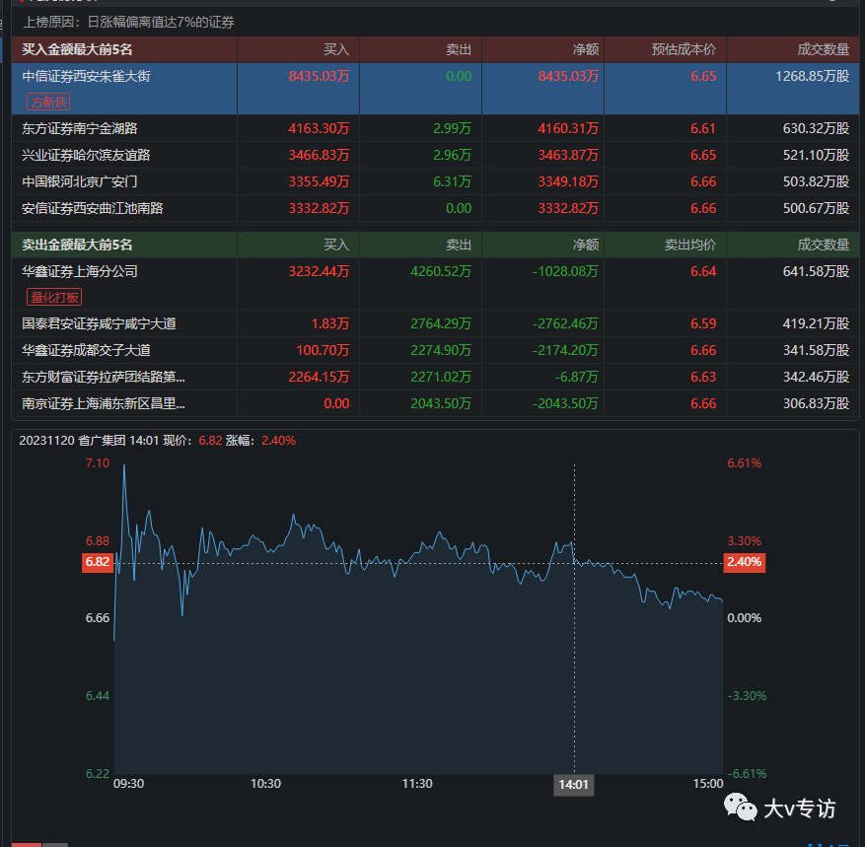The width and height of the screenshot is (865, 847).
Task: Open 华鑫证券成都交子大道 seat name
Action: coord(86,350)
